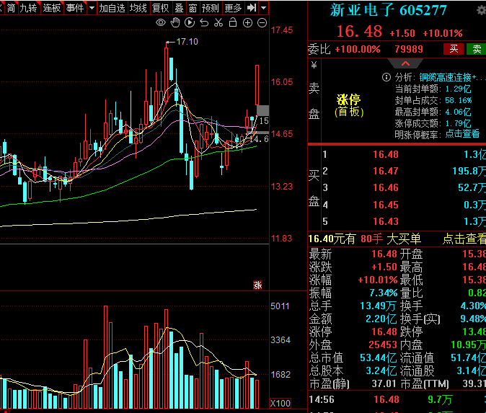Select the 连板 toolbar item

point(52,8)
